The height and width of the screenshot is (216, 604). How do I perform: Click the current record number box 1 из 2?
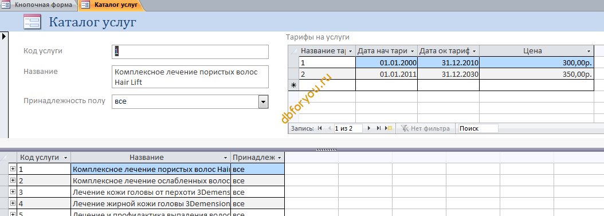[x=348, y=128]
